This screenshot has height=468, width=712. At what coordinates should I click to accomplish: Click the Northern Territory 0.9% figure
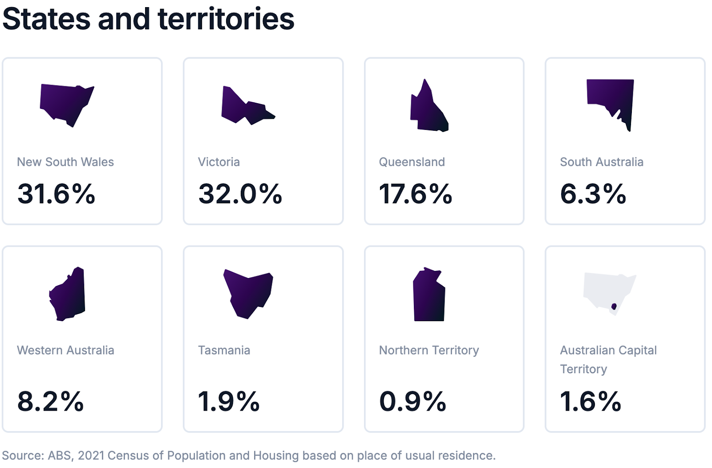(x=413, y=401)
